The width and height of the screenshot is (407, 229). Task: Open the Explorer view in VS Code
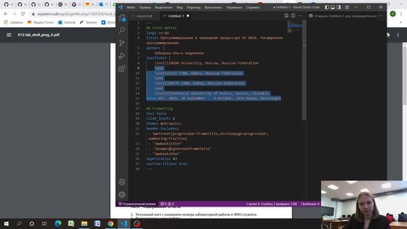[x=122, y=18]
